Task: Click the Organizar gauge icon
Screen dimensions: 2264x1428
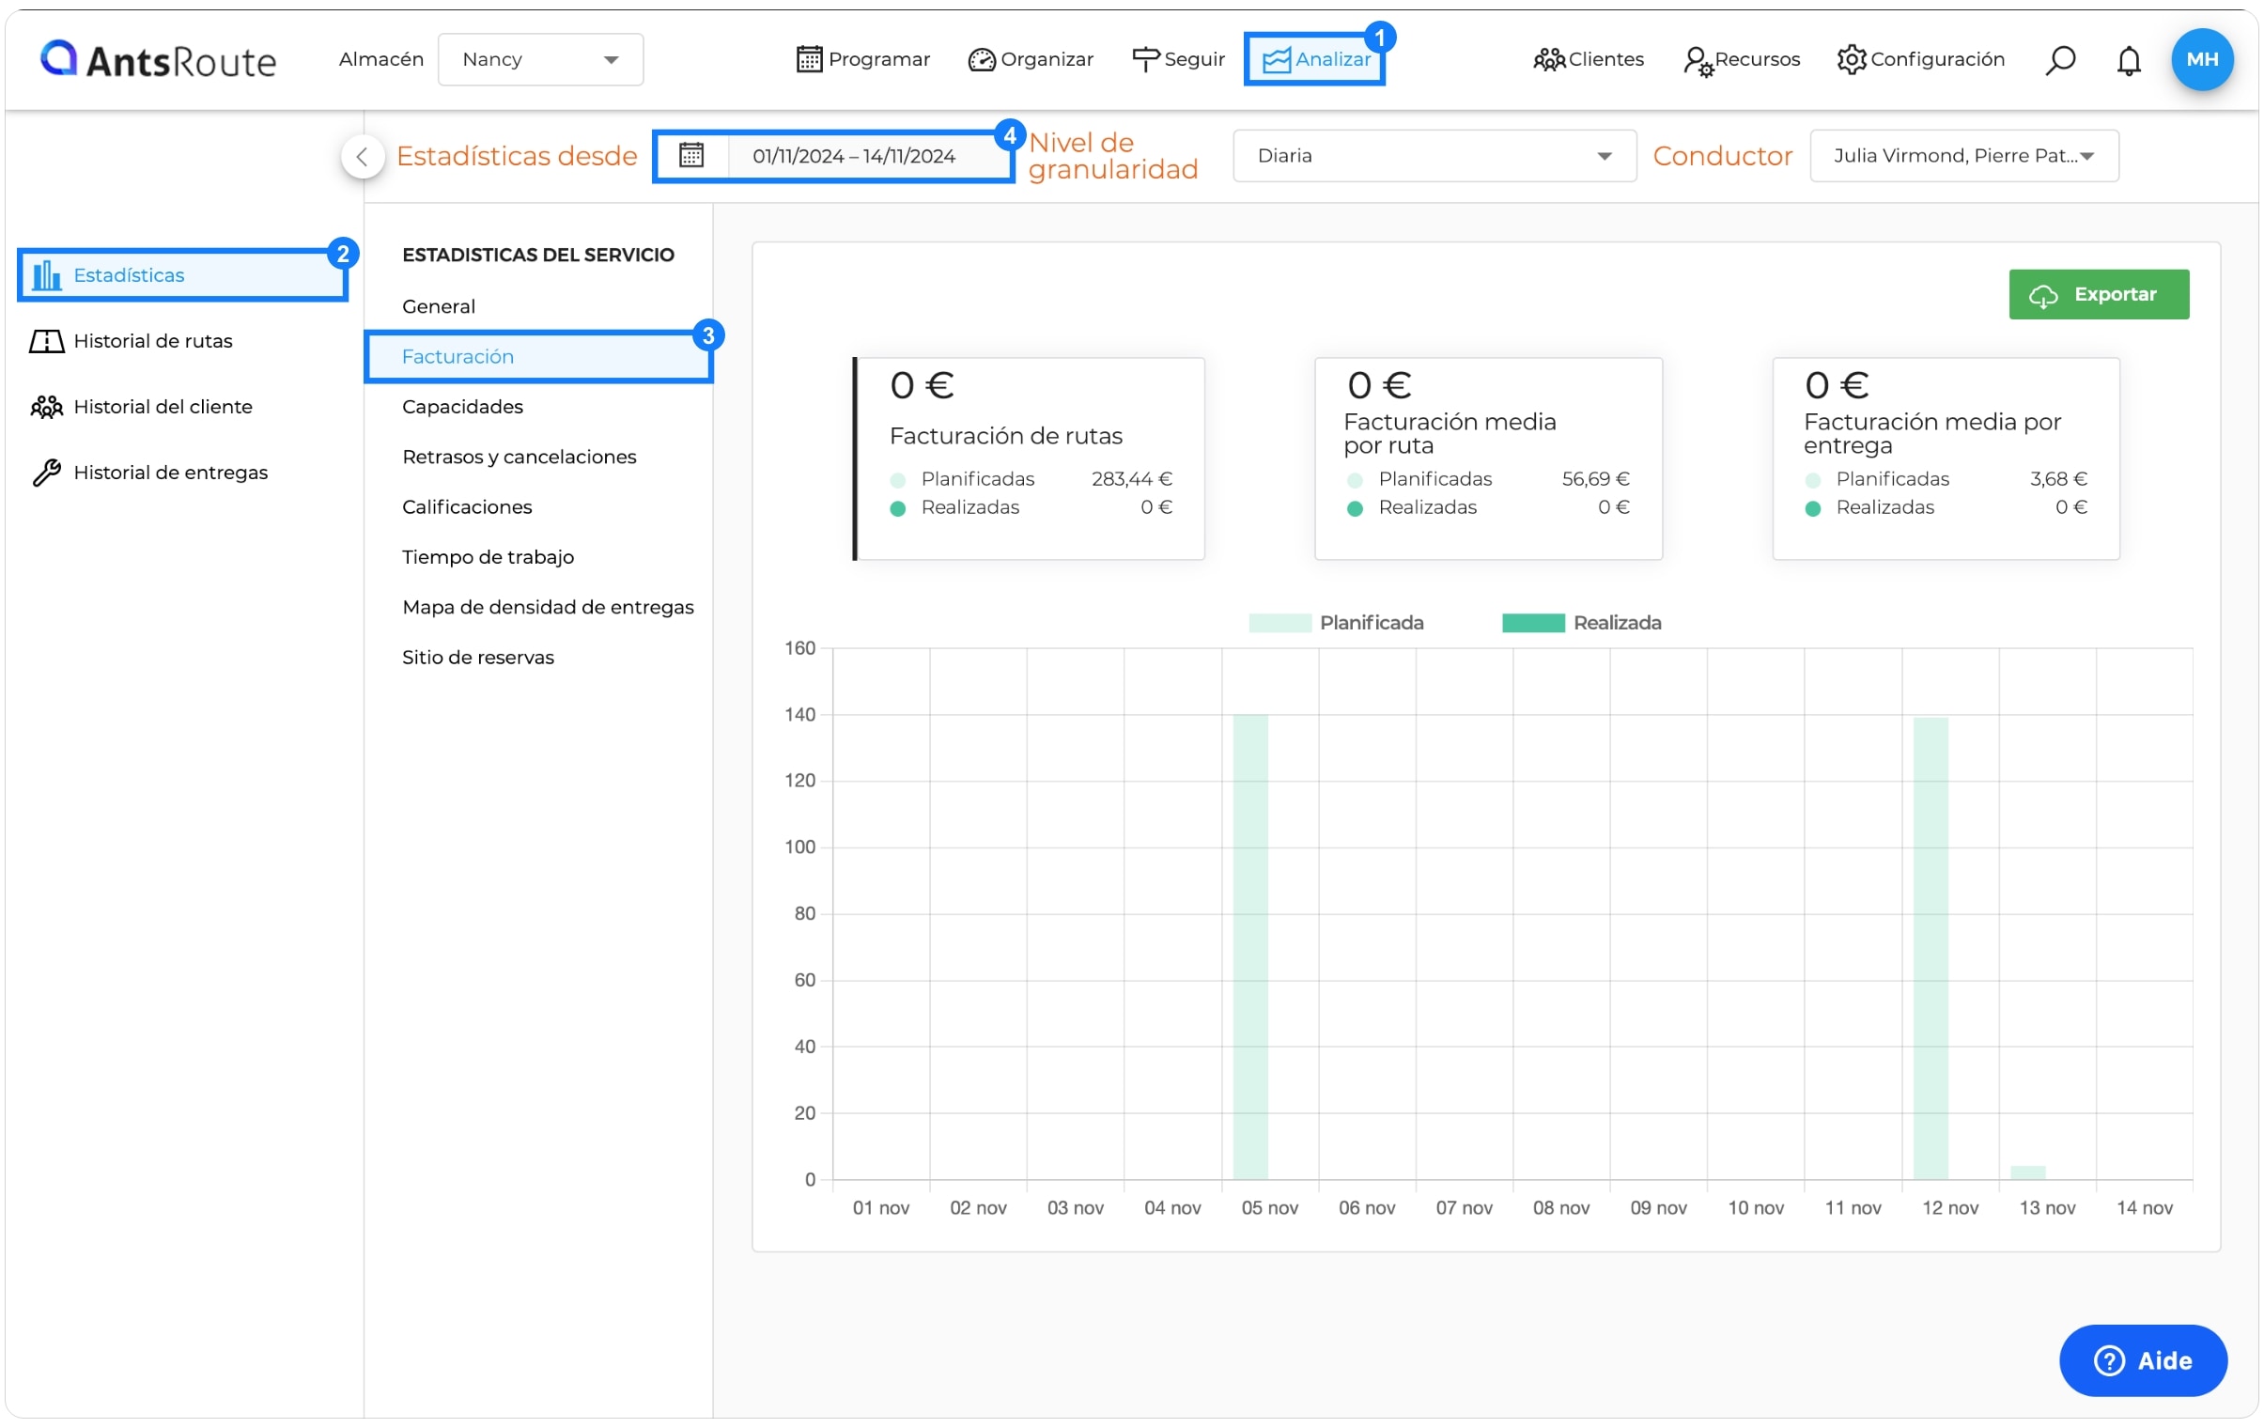Action: pyautogui.click(x=981, y=59)
